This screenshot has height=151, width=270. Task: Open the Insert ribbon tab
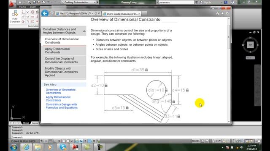[x=32, y=7]
